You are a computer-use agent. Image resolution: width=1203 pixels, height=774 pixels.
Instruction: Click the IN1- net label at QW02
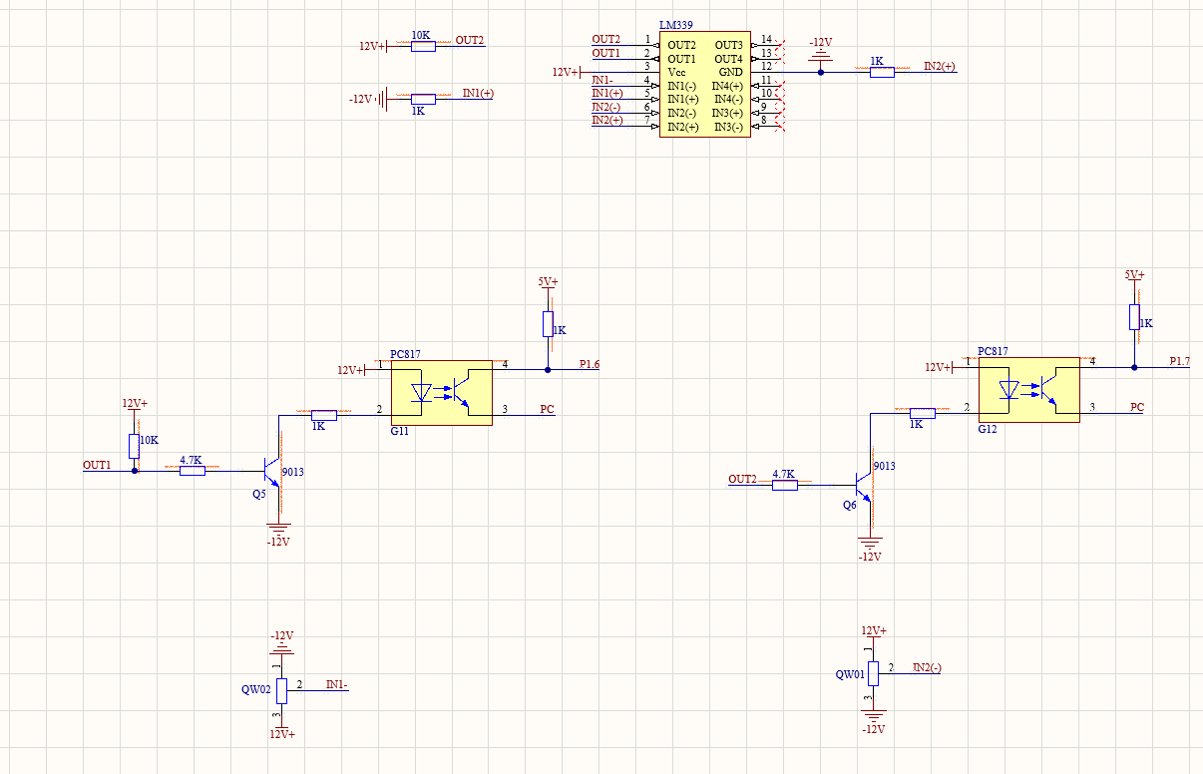(x=337, y=684)
